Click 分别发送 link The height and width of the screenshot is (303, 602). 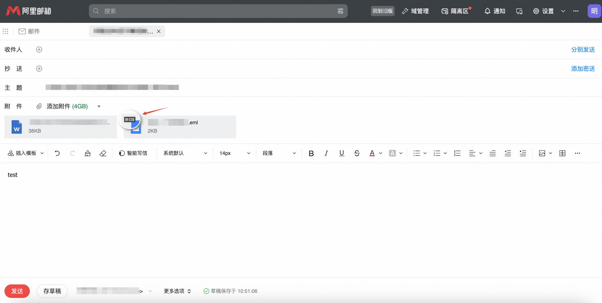(x=583, y=49)
